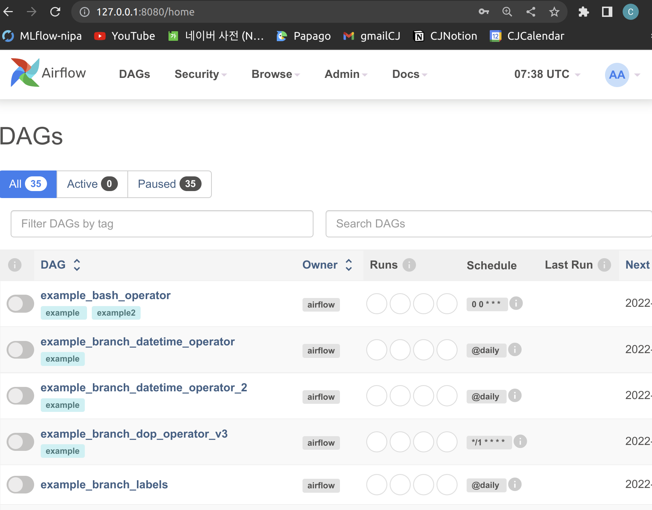
Task: Click @daily schedule for example_branch_labels
Action: [486, 485]
